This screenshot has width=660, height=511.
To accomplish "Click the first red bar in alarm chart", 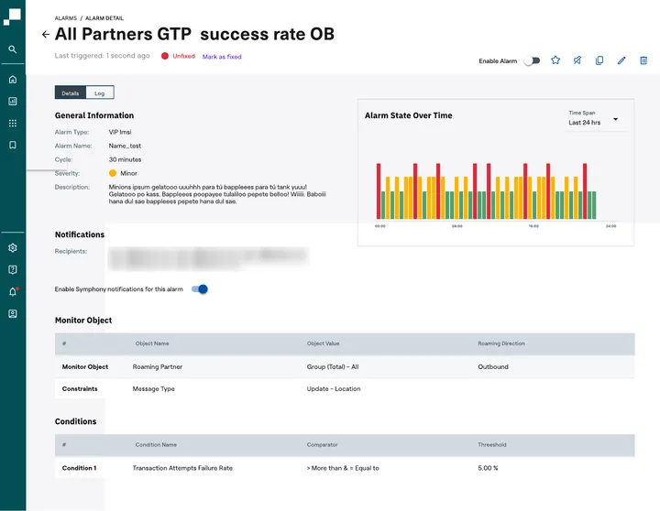I will coord(379,191).
